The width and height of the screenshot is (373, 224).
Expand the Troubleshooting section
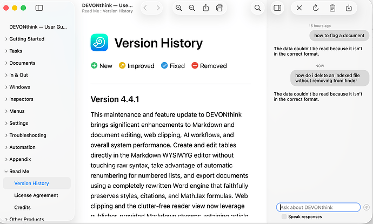tap(6, 135)
